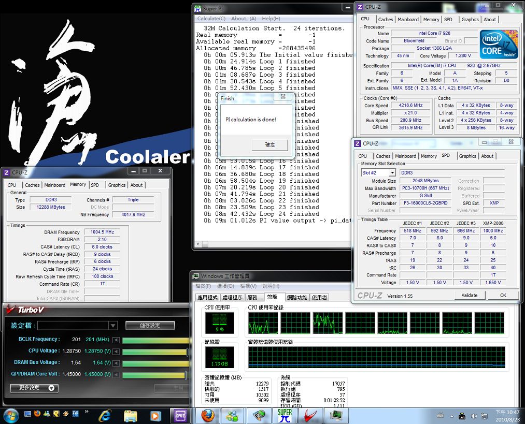The height and width of the screenshot is (424, 525).
Task: Confirm the PI calculation is done dialog
Action: [270, 145]
